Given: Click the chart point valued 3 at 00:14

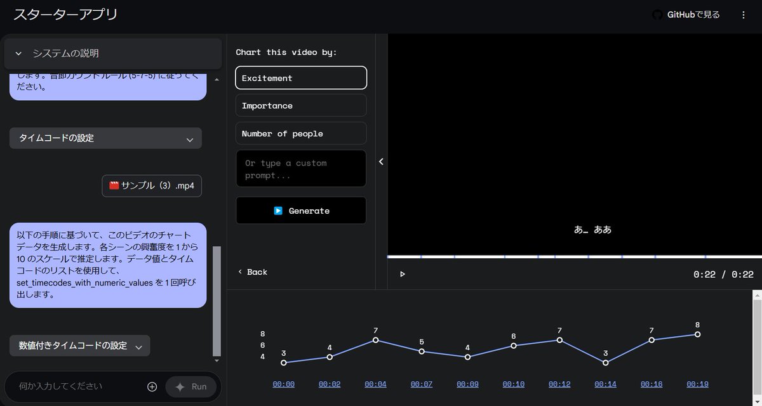Looking at the screenshot, I should [606, 363].
